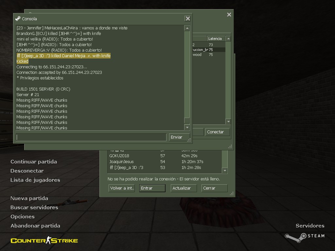Open Opciones menu

23,216
